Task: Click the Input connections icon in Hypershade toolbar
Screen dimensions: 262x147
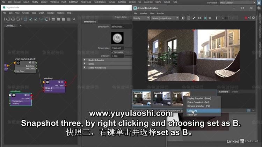Action: pyautogui.click(x=8, y=19)
